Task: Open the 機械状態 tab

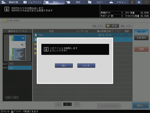Action: coord(11,2)
